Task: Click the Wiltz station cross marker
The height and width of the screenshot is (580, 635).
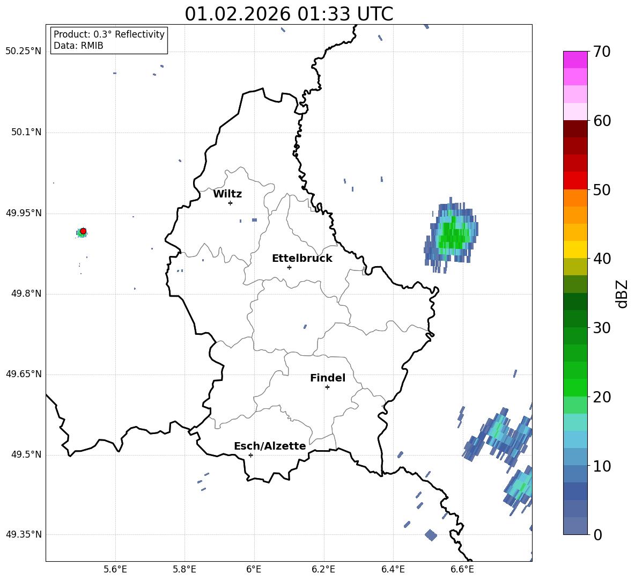Action: pyautogui.click(x=231, y=203)
